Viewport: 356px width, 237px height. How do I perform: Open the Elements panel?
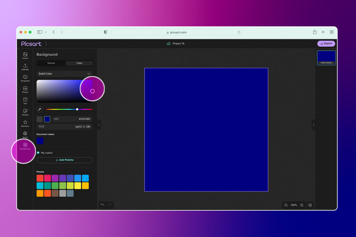(x=25, y=123)
